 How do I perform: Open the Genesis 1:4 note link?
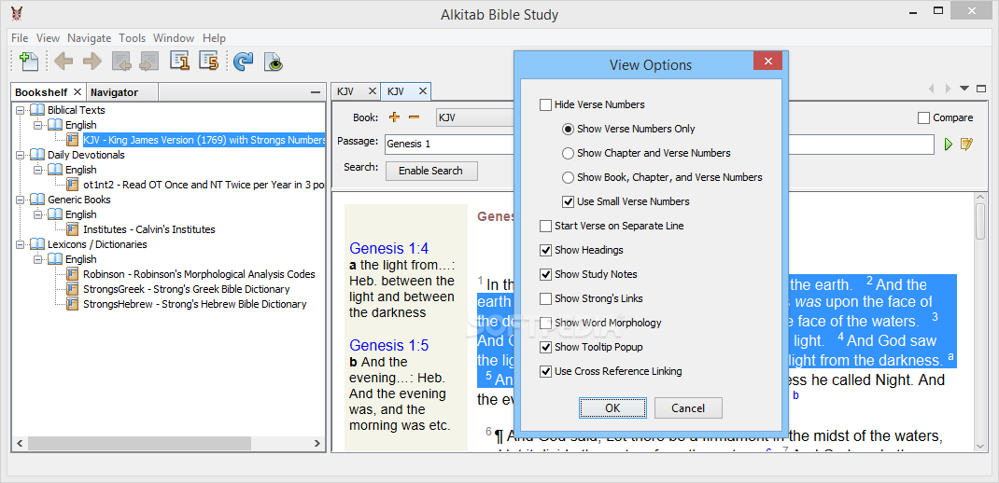coord(389,249)
